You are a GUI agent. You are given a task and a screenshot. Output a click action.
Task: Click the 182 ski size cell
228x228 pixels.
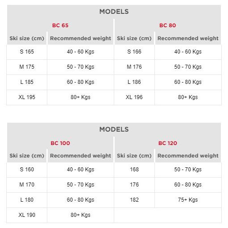(134, 200)
